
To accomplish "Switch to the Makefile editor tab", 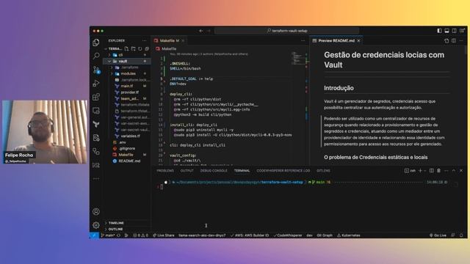I will click(x=168, y=41).
